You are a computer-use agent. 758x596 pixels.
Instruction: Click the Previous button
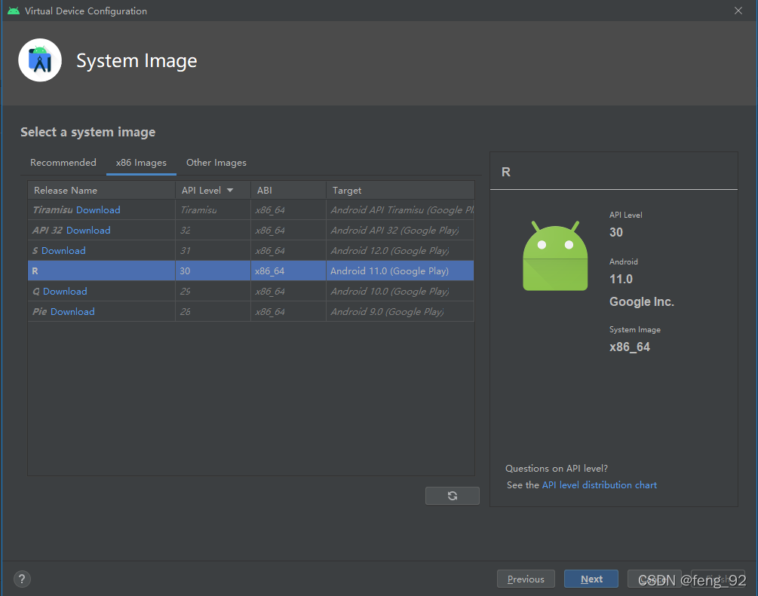[526, 579]
